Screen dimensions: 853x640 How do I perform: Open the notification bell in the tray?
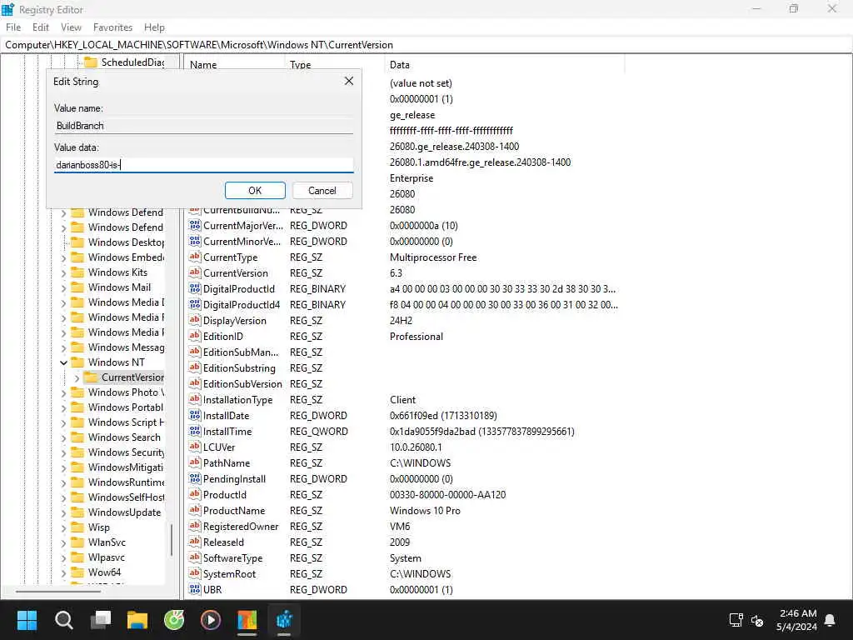pyautogui.click(x=830, y=620)
